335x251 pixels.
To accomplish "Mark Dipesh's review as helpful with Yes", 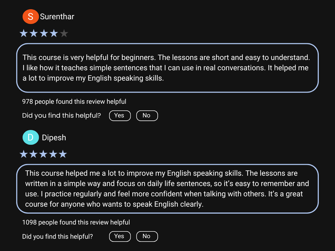I will pos(120,236).
